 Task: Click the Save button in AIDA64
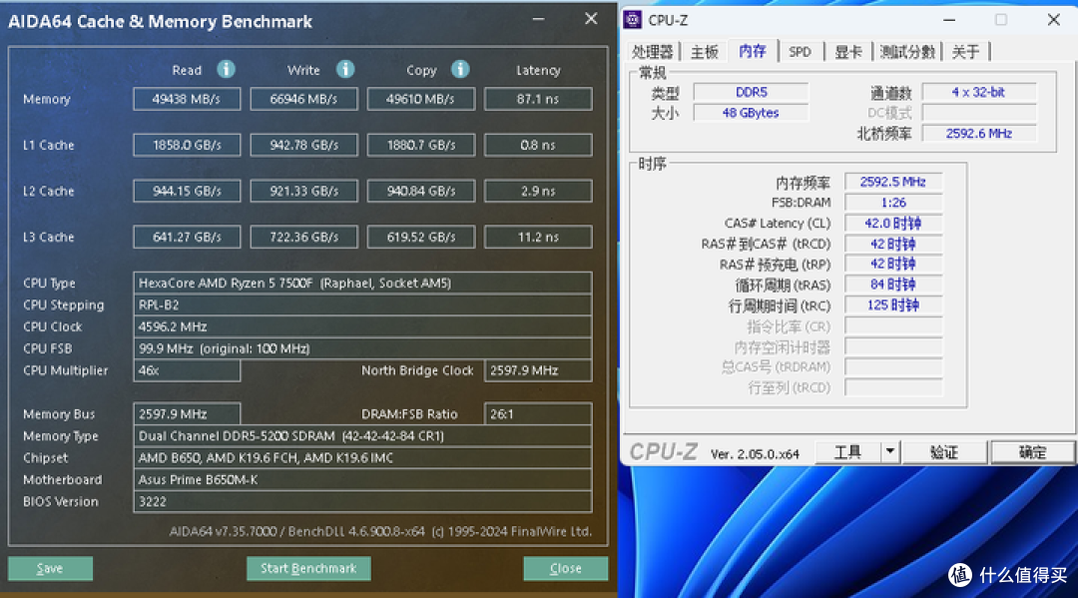click(x=50, y=568)
